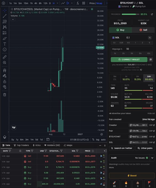Toggle stay in drawing mode
The height and width of the screenshot is (188, 156).
[x=4, y=76]
